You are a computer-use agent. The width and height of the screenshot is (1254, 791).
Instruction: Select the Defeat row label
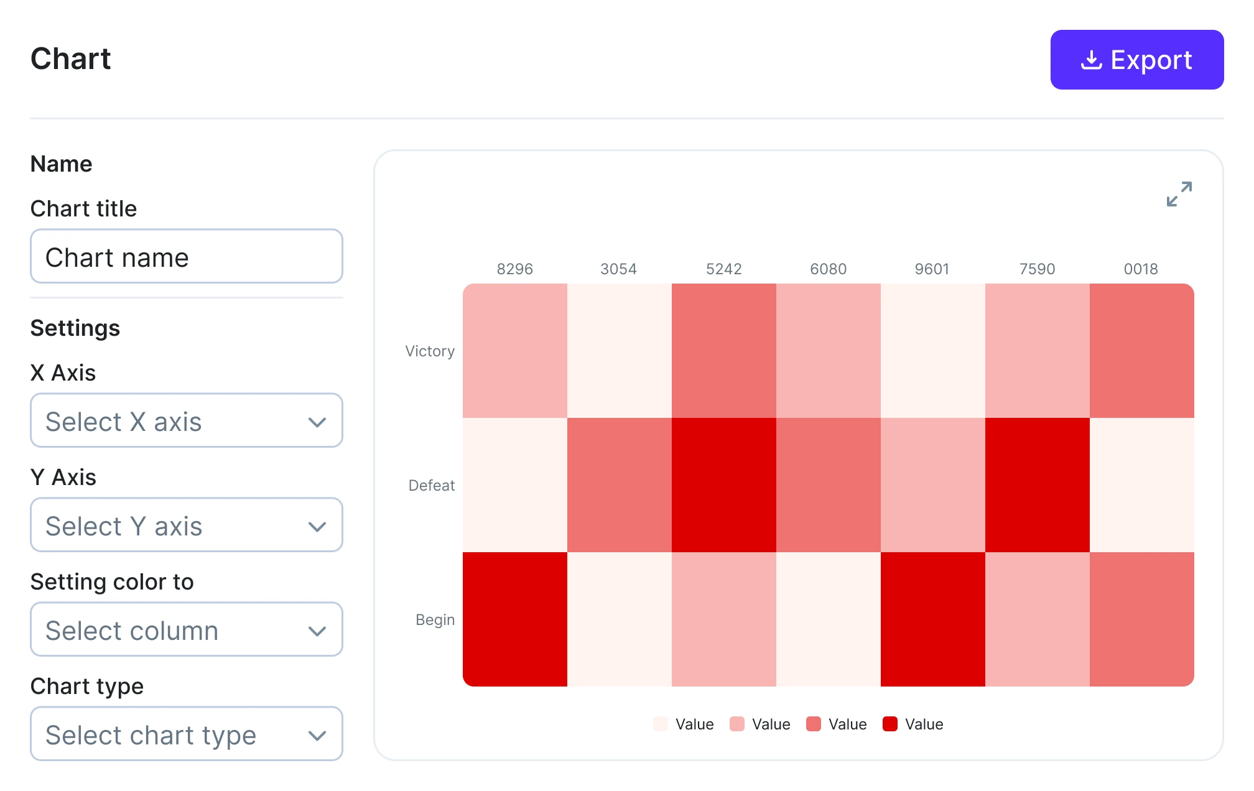[x=431, y=485]
